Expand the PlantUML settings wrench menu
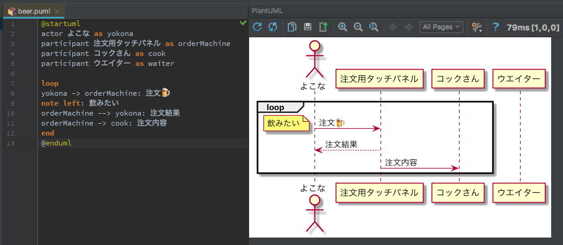This screenshot has width=563, height=245. [x=477, y=27]
